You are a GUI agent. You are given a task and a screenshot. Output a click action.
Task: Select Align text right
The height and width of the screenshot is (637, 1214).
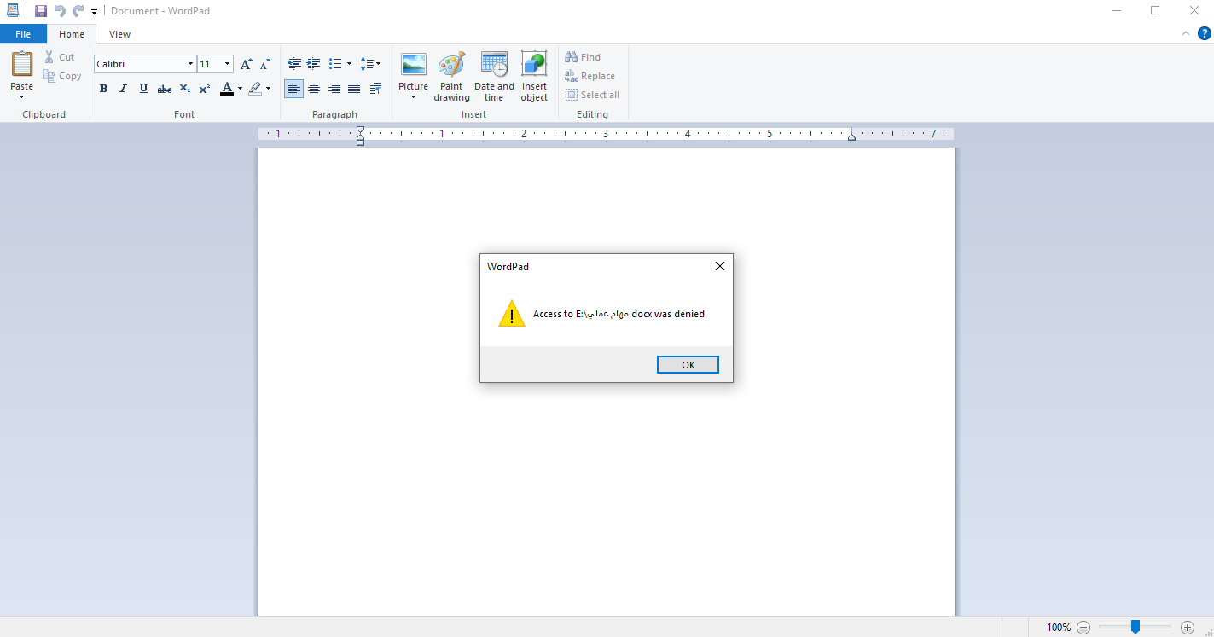pos(334,89)
